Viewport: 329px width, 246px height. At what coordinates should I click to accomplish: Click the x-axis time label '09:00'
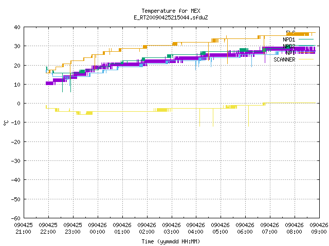[x=319, y=232]
